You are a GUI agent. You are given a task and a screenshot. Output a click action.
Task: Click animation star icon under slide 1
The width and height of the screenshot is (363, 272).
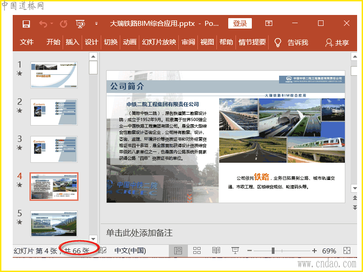(x=20, y=73)
